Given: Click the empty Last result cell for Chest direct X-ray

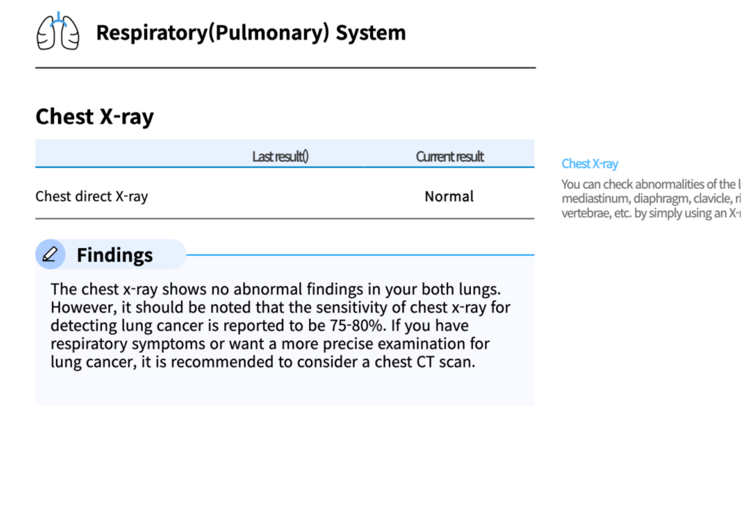Looking at the screenshot, I should point(280,196).
